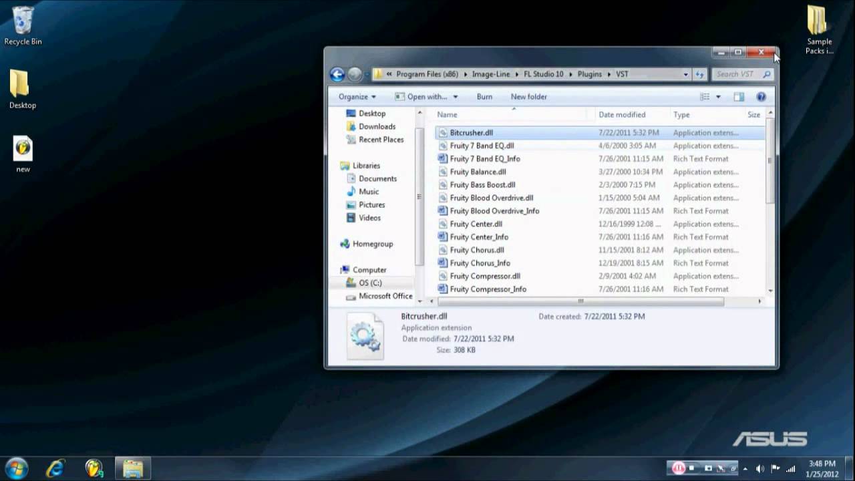Image resolution: width=855 pixels, height=481 pixels.
Task: Expand the Open with dropdown arrow
Action: click(456, 97)
